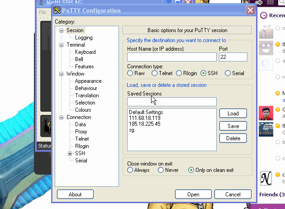The height and width of the screenshot is (209, 285).
Task: Open the Bell category
Action: (x=79, y=59)
